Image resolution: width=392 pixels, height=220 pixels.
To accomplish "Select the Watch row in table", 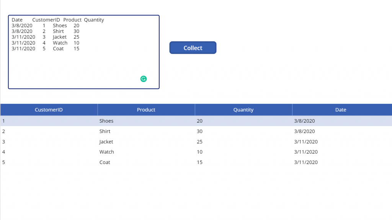I will pyautogui.click(x=196, y=152).
